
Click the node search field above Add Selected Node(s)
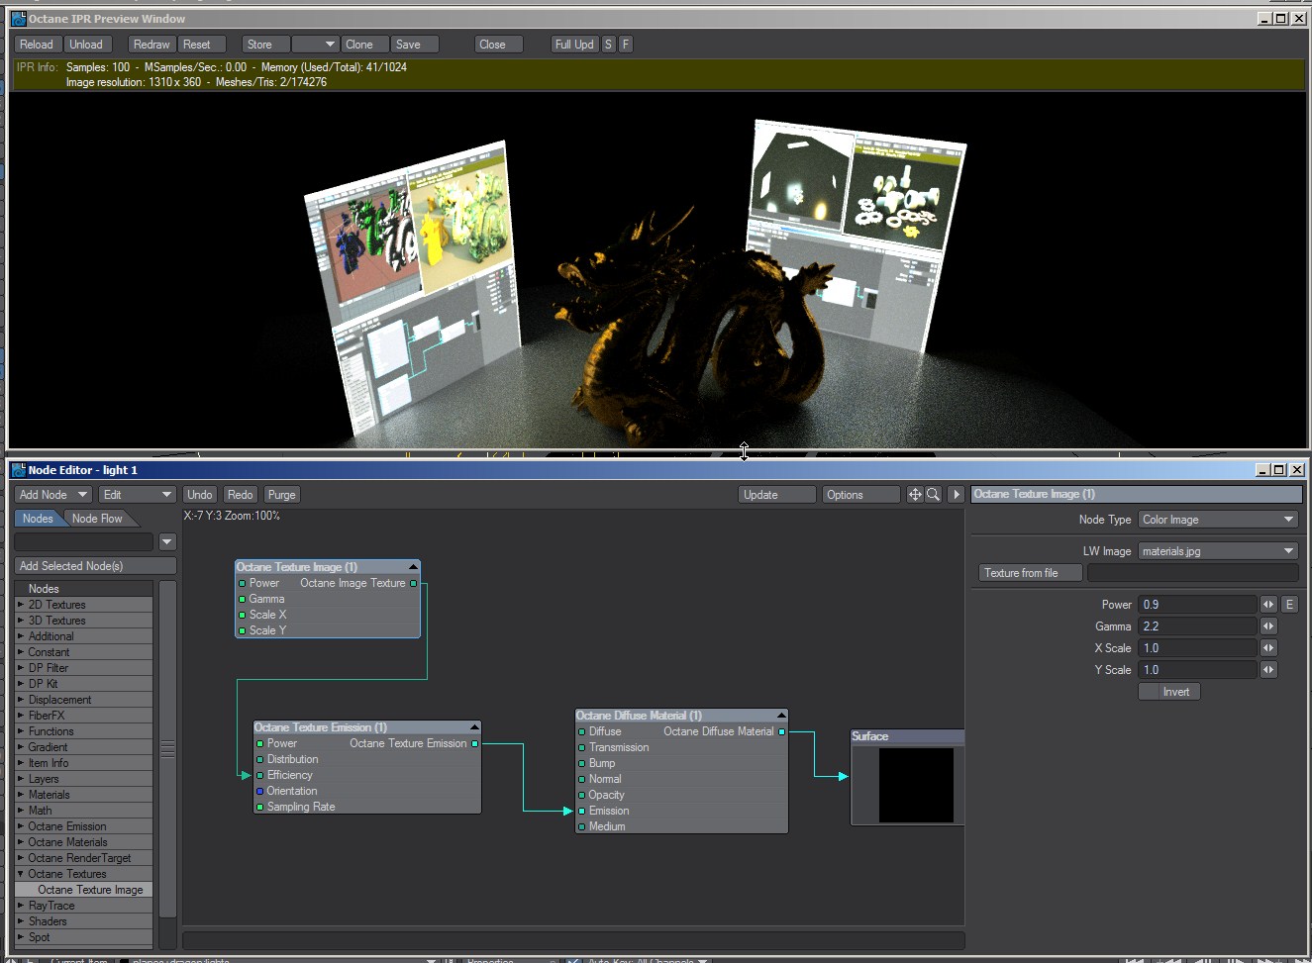coord(84,542)
